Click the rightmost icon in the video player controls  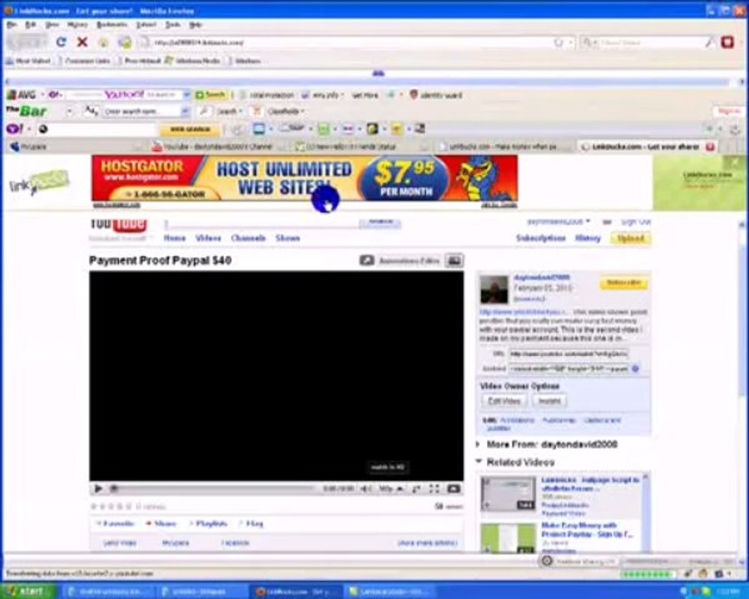click(x=454, y=488)
